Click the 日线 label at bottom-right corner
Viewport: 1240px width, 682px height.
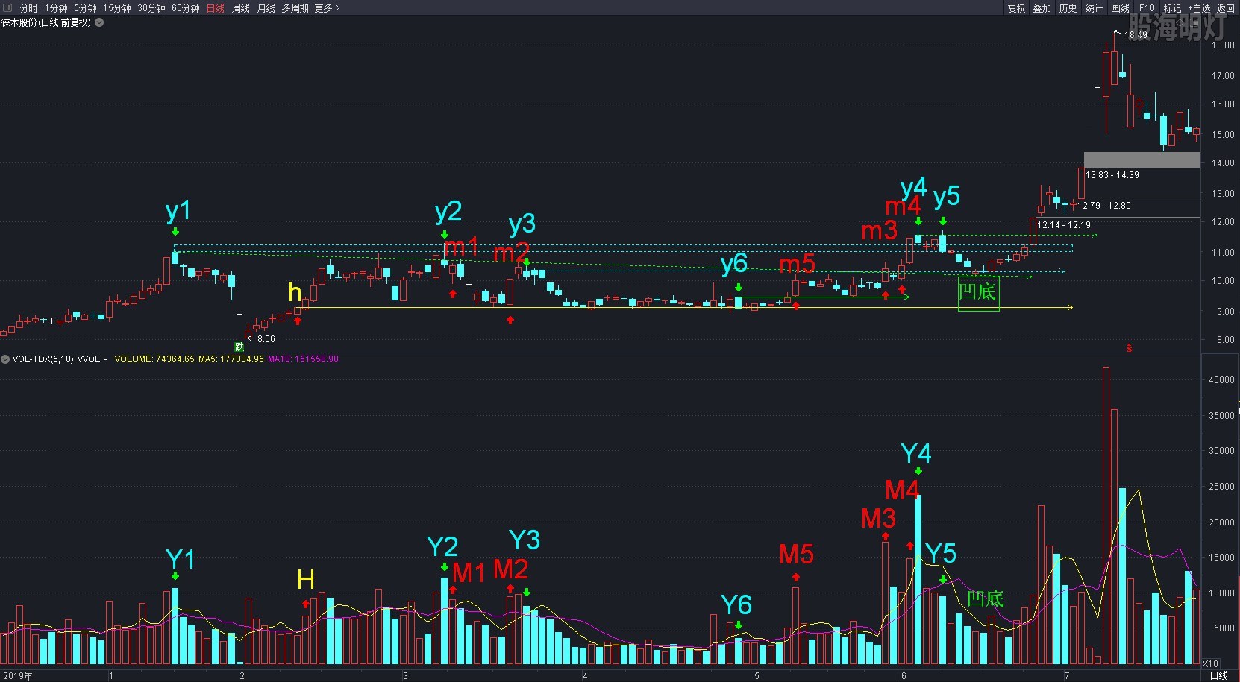click(1219, 675)
